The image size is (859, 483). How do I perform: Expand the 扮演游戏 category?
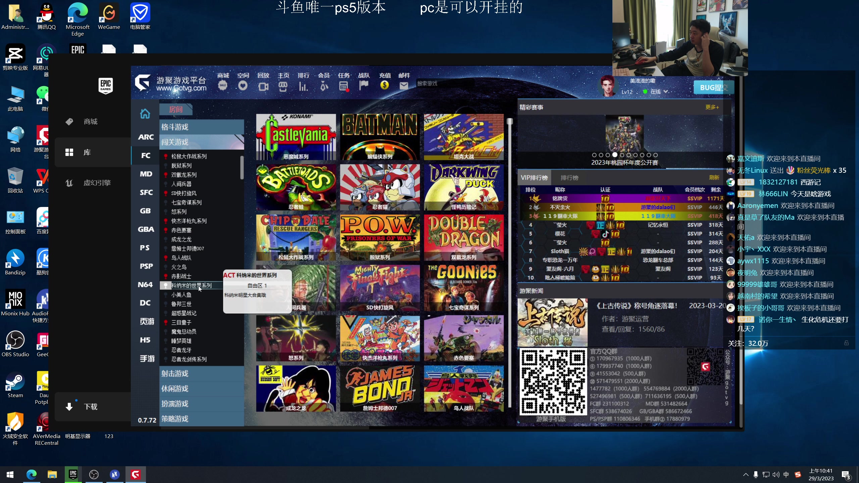pyautogui.click(x=201, y=404)
